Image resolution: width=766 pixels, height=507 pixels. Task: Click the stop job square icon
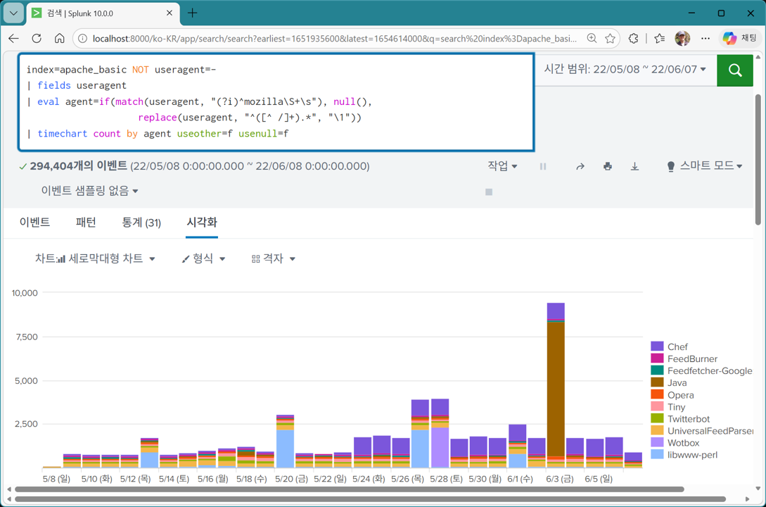coord(489,192)
